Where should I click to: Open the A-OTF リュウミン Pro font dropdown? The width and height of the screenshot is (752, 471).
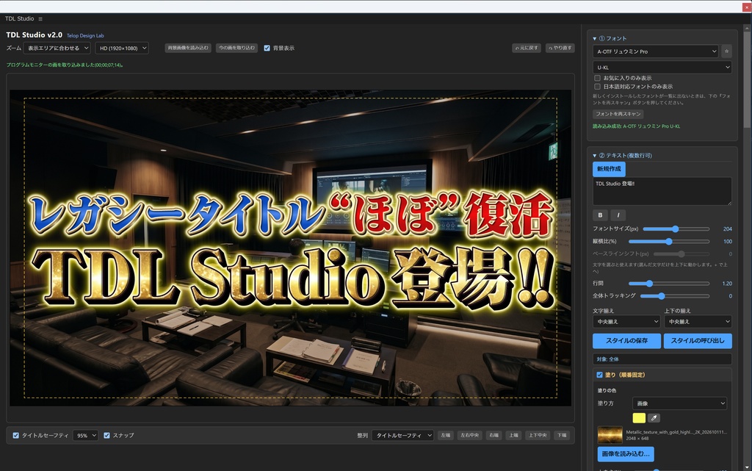(x=656, y=51)
